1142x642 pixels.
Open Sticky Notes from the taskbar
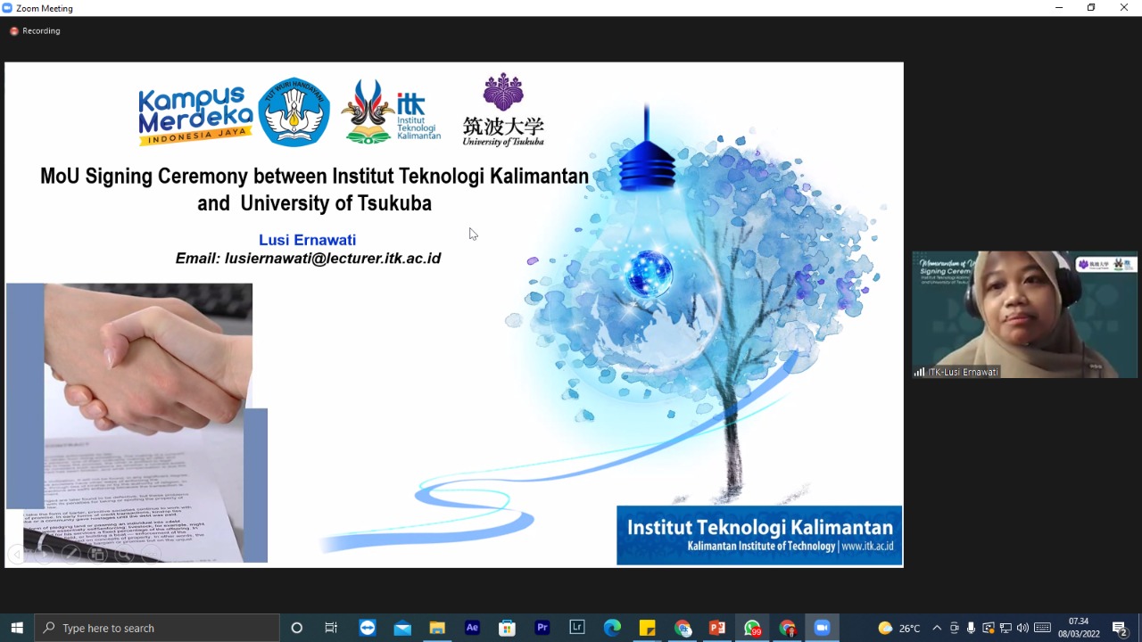click(647, 628)
